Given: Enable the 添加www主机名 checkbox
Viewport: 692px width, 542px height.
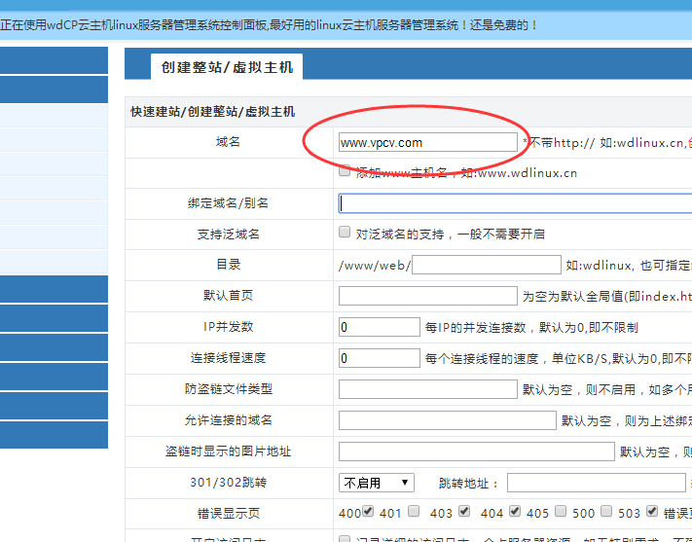Looking at the screenshot, I should click(345, 172).
